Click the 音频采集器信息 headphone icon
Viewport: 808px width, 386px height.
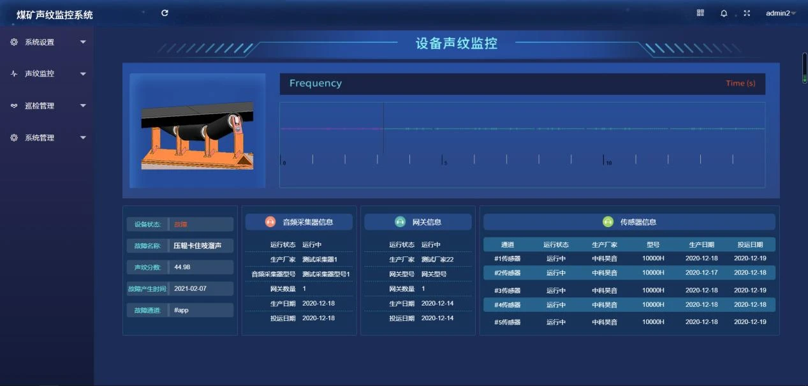270,222
